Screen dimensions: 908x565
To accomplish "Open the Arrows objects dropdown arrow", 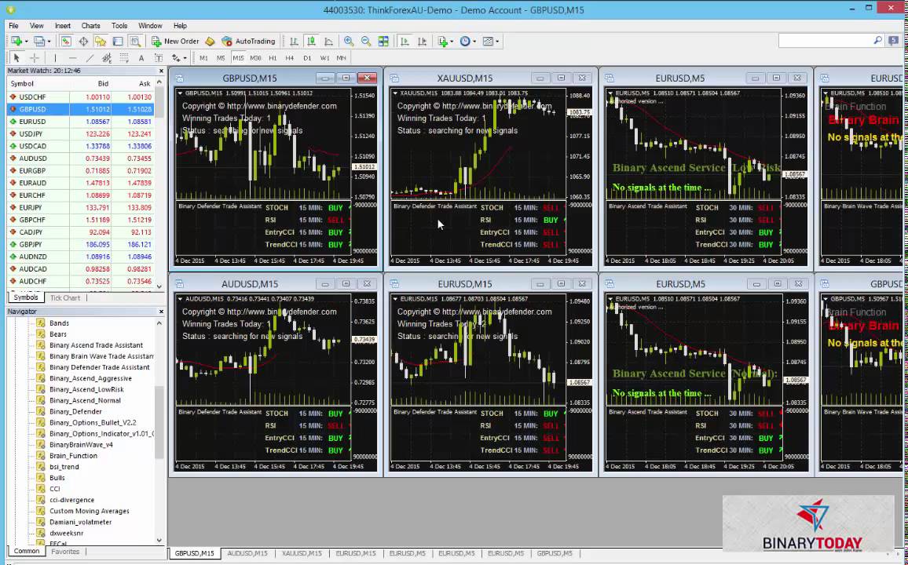I will [185, 58].
